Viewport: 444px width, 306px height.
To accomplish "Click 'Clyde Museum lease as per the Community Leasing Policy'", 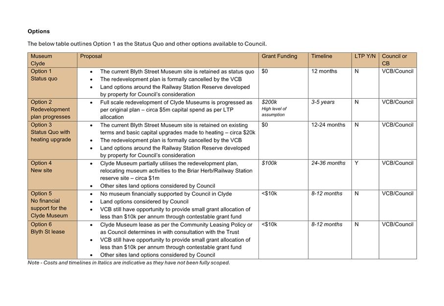I will point(176,228).
